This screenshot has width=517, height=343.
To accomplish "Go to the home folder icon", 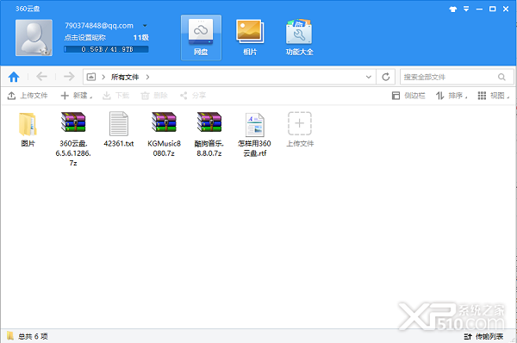I will tap(14, 77).
